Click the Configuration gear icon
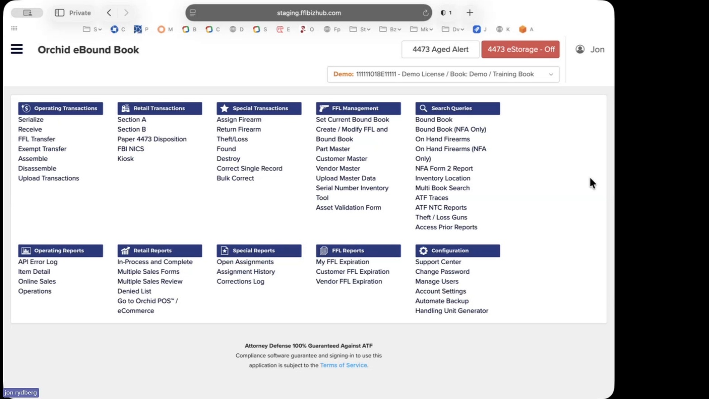The image size is (709, 399). (x=423, y=251)
